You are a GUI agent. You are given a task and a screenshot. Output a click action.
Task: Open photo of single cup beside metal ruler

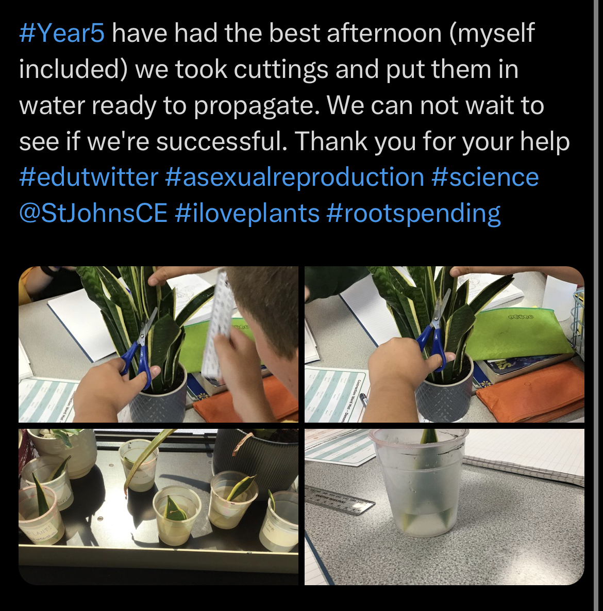pos(444,507)
